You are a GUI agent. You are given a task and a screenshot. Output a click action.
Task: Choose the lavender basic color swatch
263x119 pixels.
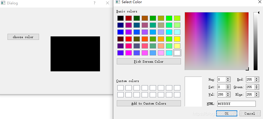(161, 32)
